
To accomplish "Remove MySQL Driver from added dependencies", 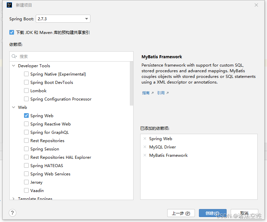I will point(145,147).
